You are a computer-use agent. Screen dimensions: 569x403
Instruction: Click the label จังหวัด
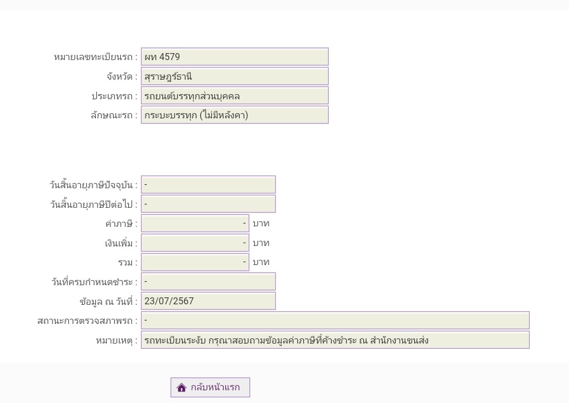coord(122,77)
